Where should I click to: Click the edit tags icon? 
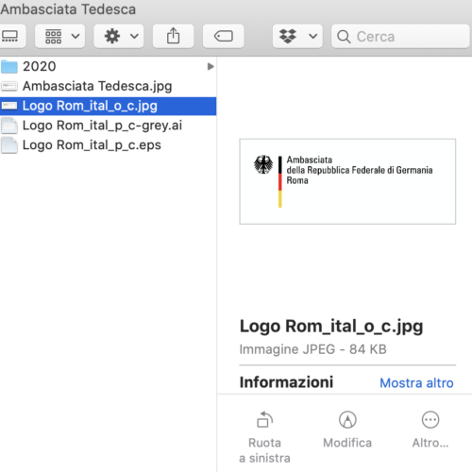pyautogui.click(x=224, y=36)
